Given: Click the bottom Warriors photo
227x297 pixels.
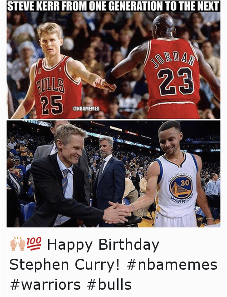Looking at the screenshot, I should (113, 174).
